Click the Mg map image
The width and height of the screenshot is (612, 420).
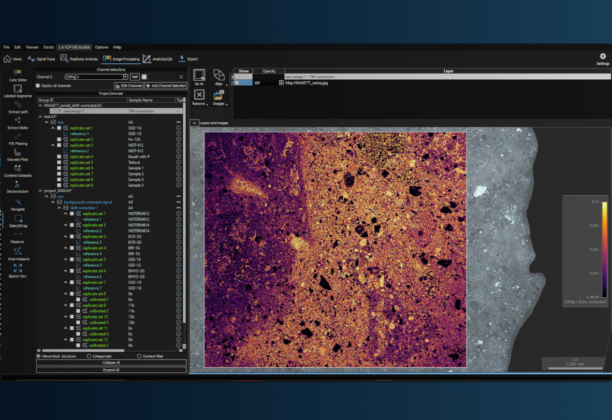point(336,250)
